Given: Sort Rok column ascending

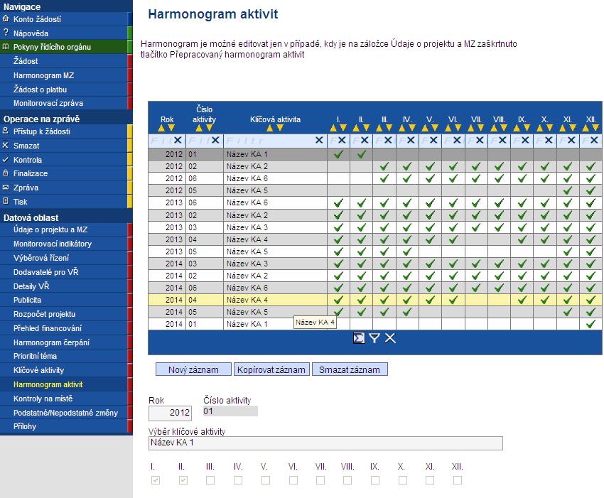Looking at the screenshot, I should pos(161,128).
